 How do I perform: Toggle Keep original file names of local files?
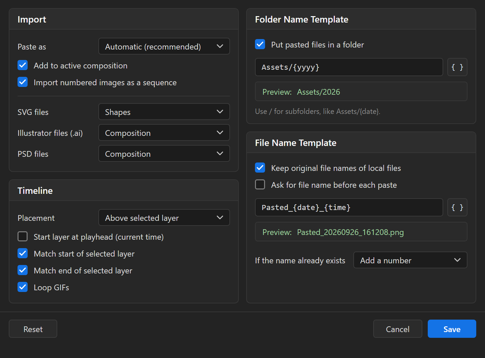[260, 168]
